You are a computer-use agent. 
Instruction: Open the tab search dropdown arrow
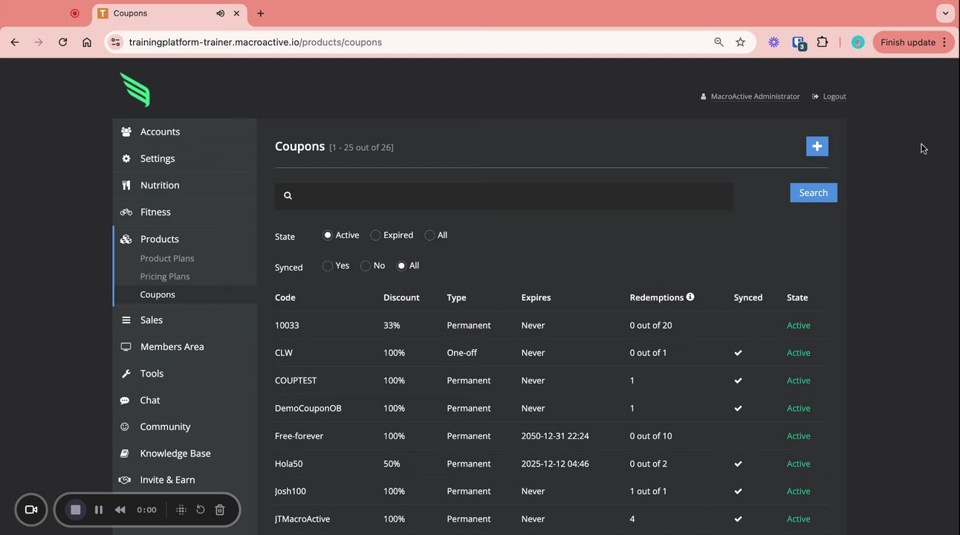click(945, 13)
